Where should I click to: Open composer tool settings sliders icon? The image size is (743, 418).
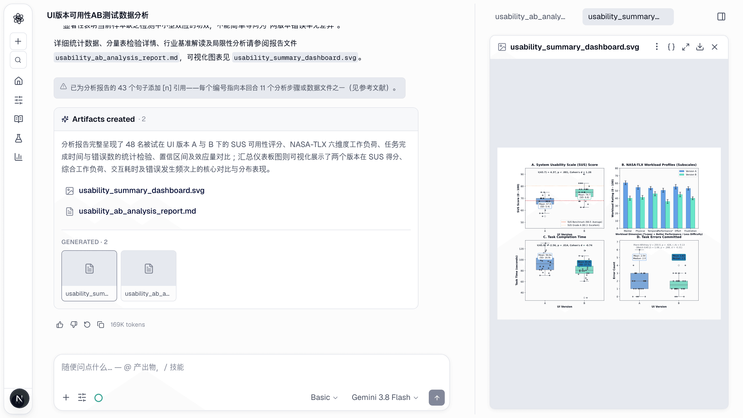tap(82, 398)
